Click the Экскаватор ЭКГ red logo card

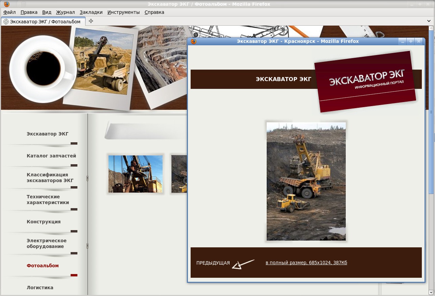[365, 82]
